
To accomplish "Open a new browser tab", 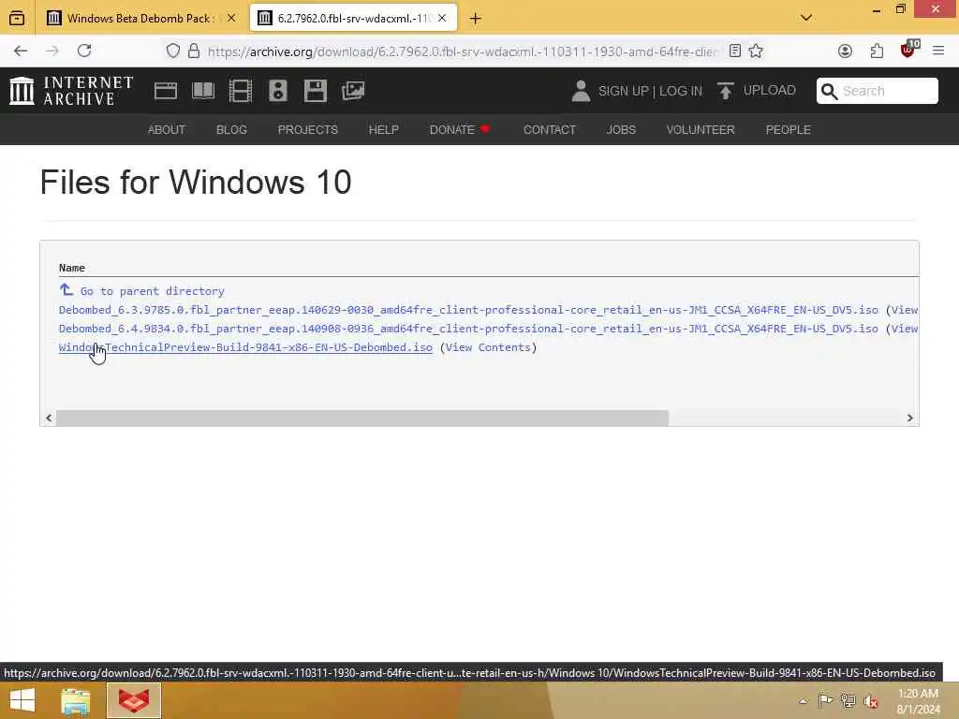I will [x=475, y=19].
